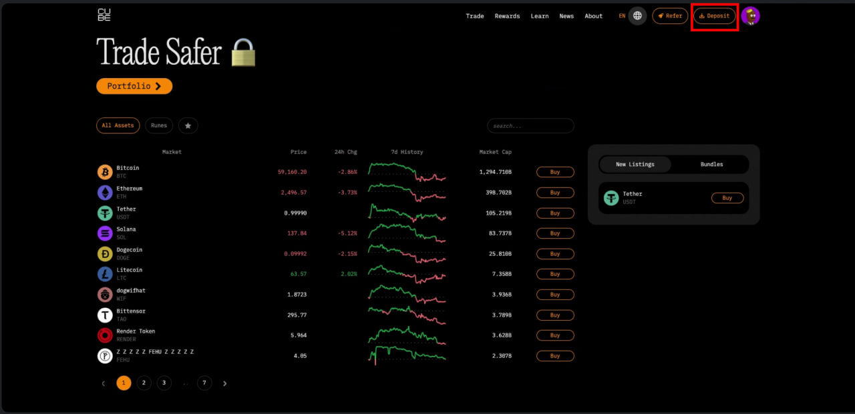Open Portfolio with the orange button
This screenshot has height=414, width=855.
134,86
